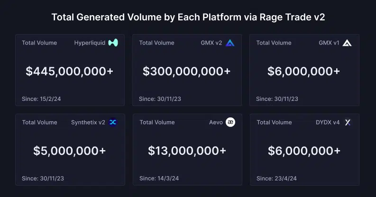Image resolution: width=376 pixels, height=197 pixels.
Task: Click the $5,000,000+ volume figure
Action: [70, 151]
